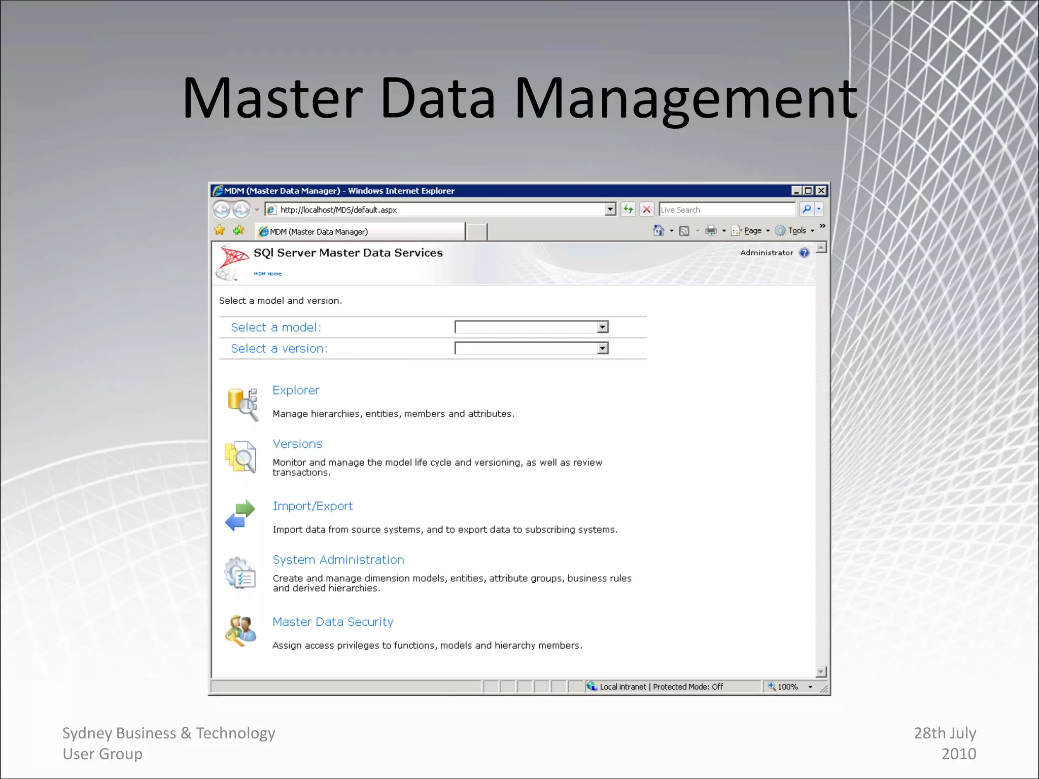This screenshot has width=1039, height=779.
Task: Click the SQL Server MDS logo
Action: (x=232, y=262)
